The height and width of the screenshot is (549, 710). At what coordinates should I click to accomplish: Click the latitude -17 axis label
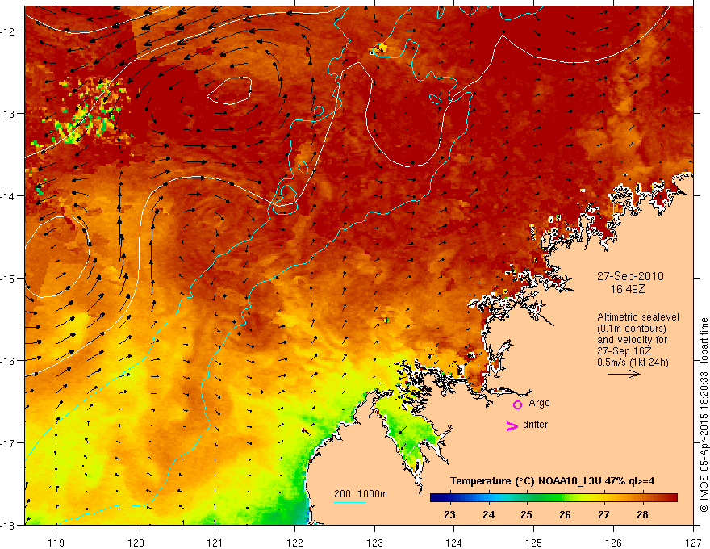tap(9, 443)
